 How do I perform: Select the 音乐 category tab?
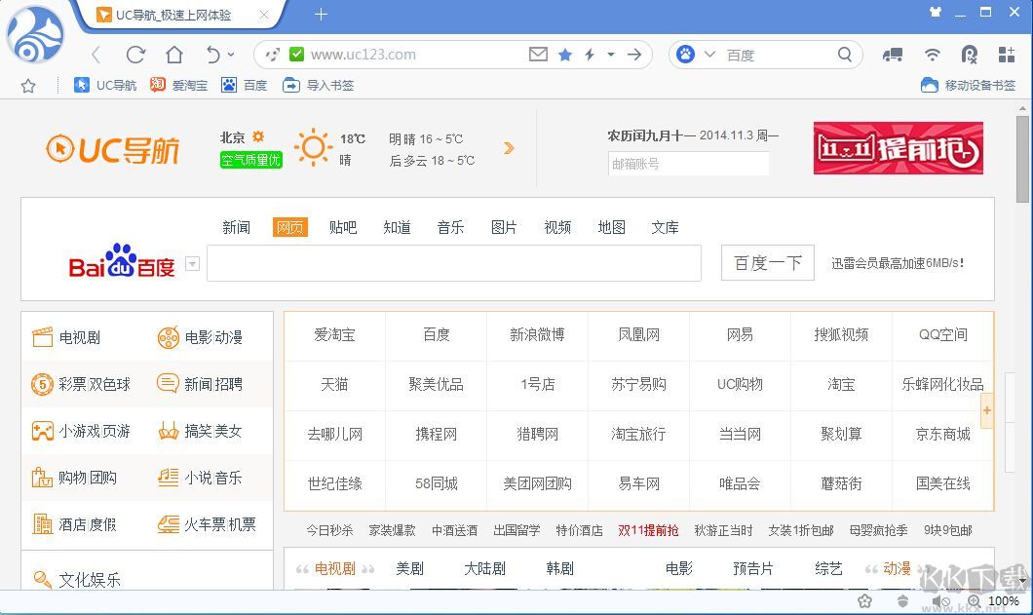(x=450, y=227)
